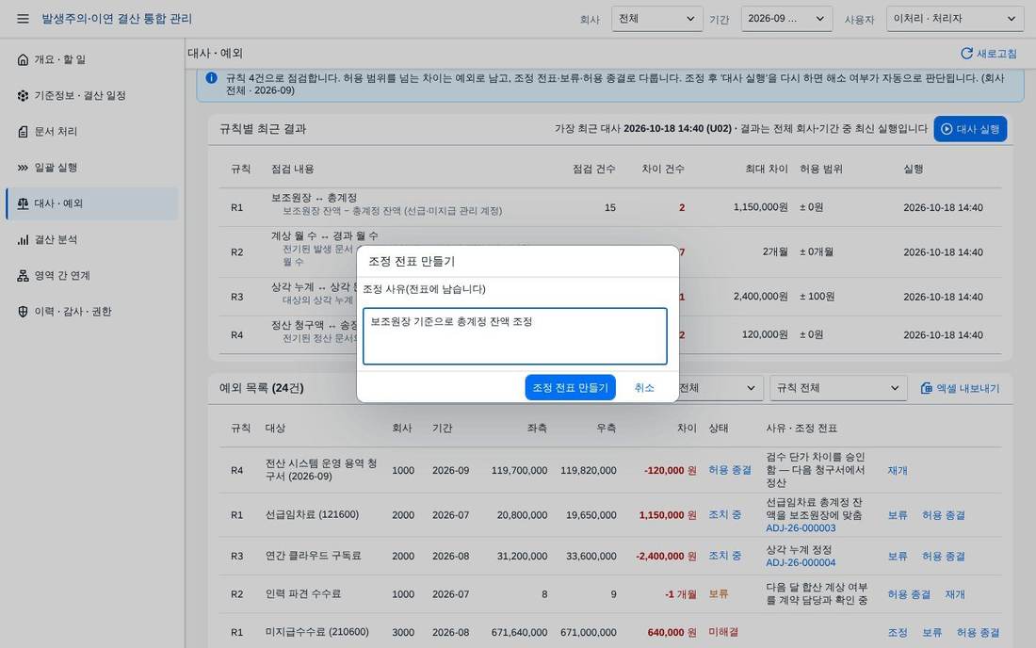Image resolution: width=1036 pixels, height=648 pixels.
Task: Click the -120,000 원 difference value
Action: pos(670,470)
